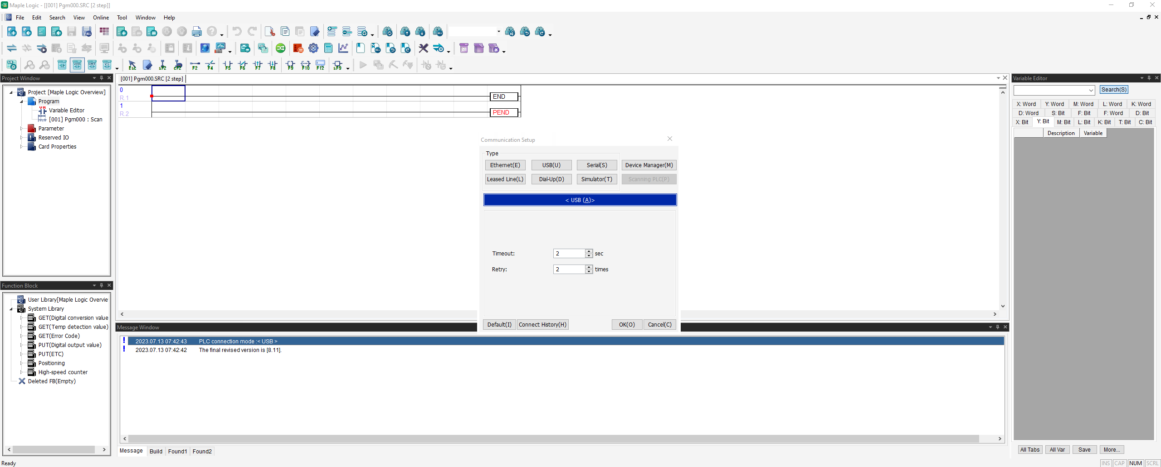Select the F5 vertical contact insert icon
The width and height of the screenshot is (1161, 467).
pyautogui.click(x=228, y=65)
